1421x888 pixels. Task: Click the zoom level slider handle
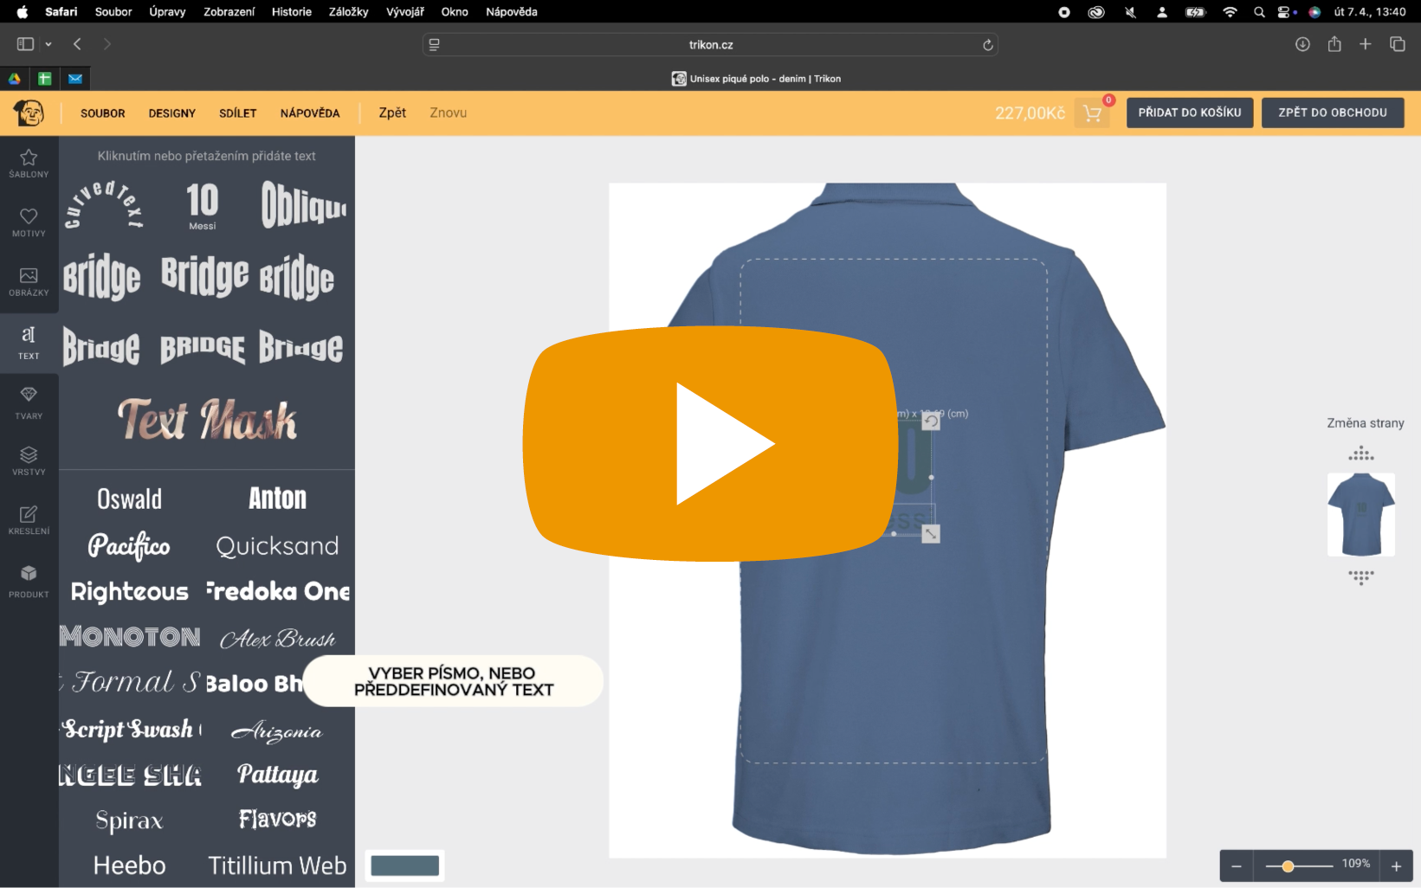click(1288, 866)
